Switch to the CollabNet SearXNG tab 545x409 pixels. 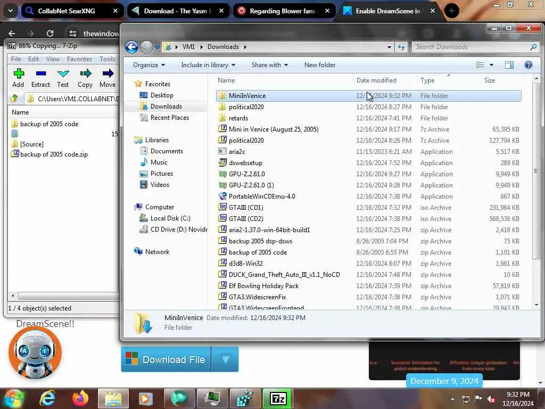tap(72, 11)
